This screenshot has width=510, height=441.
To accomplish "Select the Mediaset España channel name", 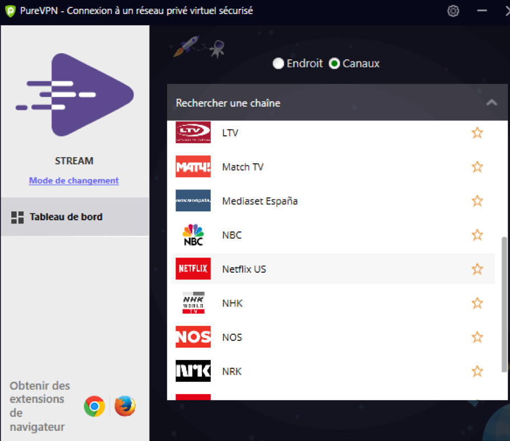I will click(260, 201).
